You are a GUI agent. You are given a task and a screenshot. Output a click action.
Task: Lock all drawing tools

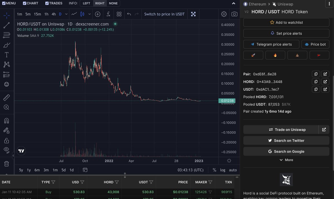coord(7,140)
